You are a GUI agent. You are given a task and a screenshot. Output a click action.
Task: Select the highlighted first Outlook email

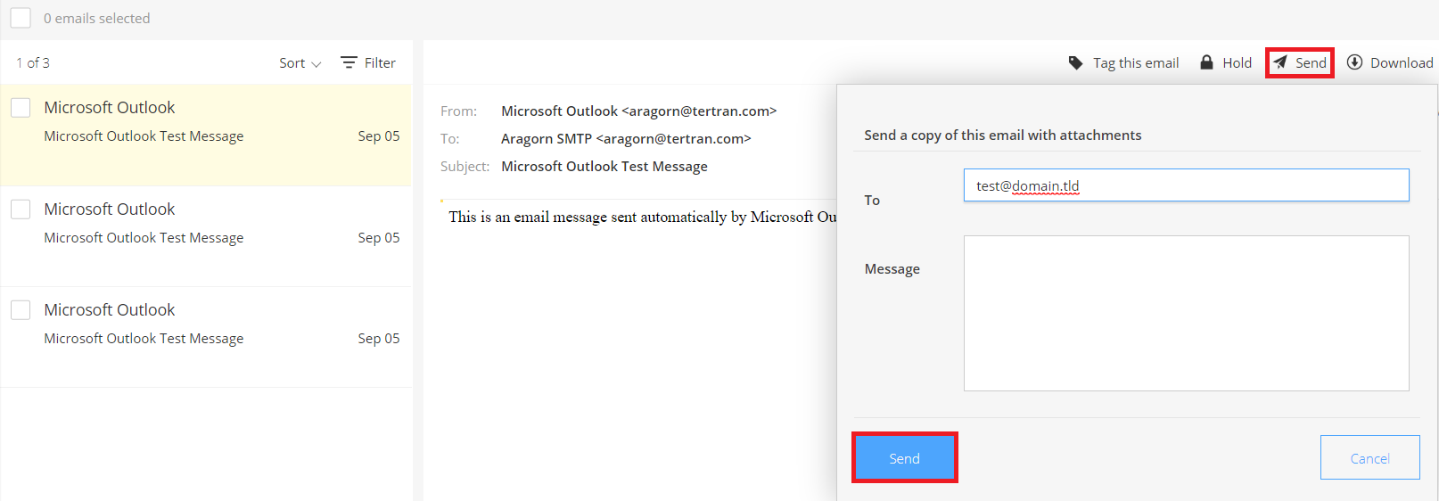coord(206,135)
